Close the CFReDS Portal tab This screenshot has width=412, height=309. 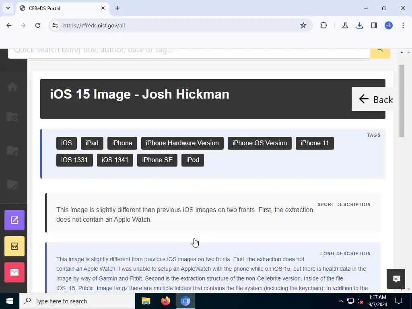tap(103, 8)
